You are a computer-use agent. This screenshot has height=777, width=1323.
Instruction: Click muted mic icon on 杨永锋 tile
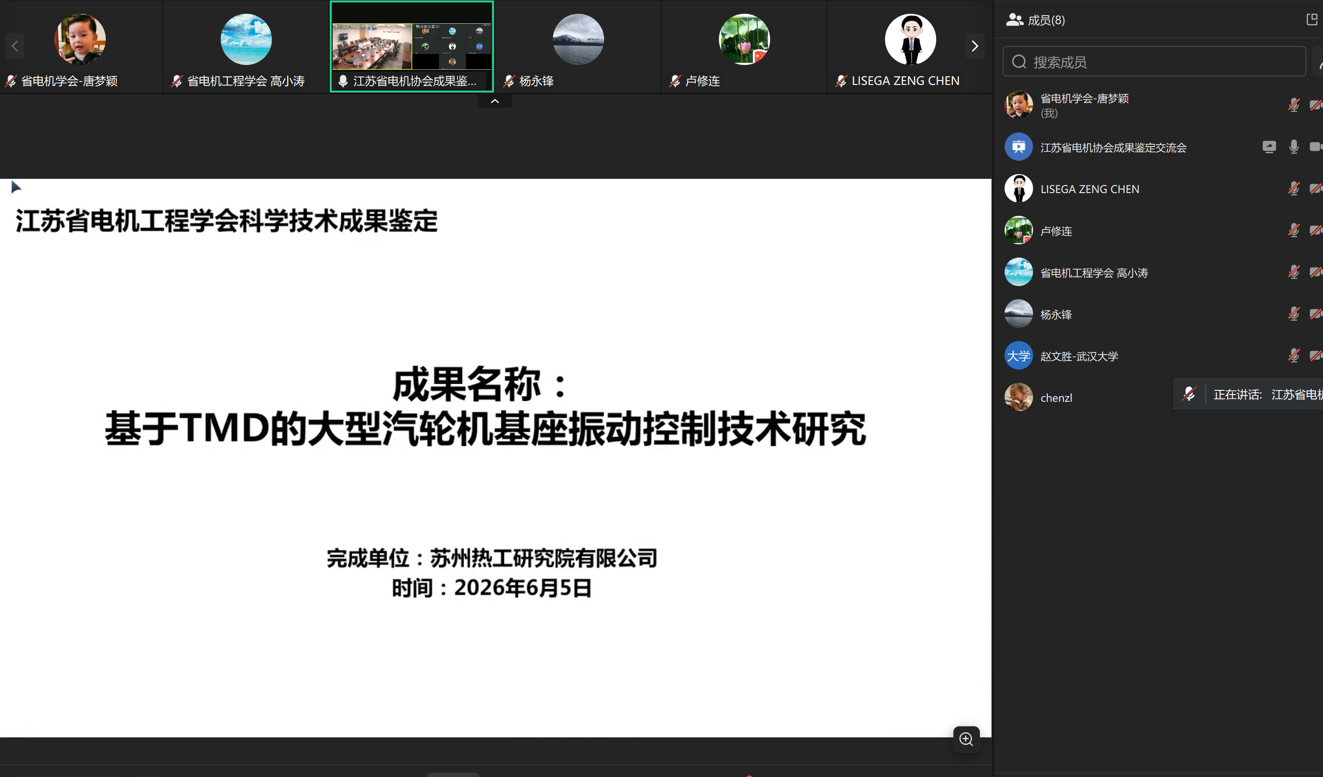[x=508, y=81]
